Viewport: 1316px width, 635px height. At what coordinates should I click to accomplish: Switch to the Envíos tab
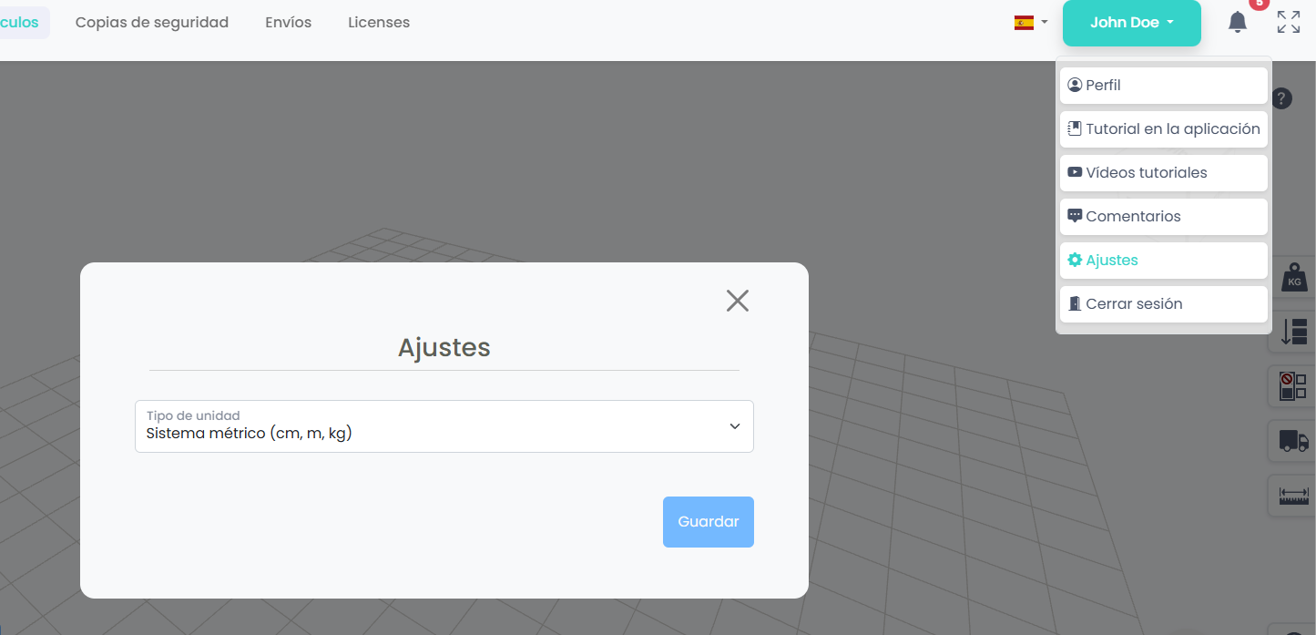[288, 23]
